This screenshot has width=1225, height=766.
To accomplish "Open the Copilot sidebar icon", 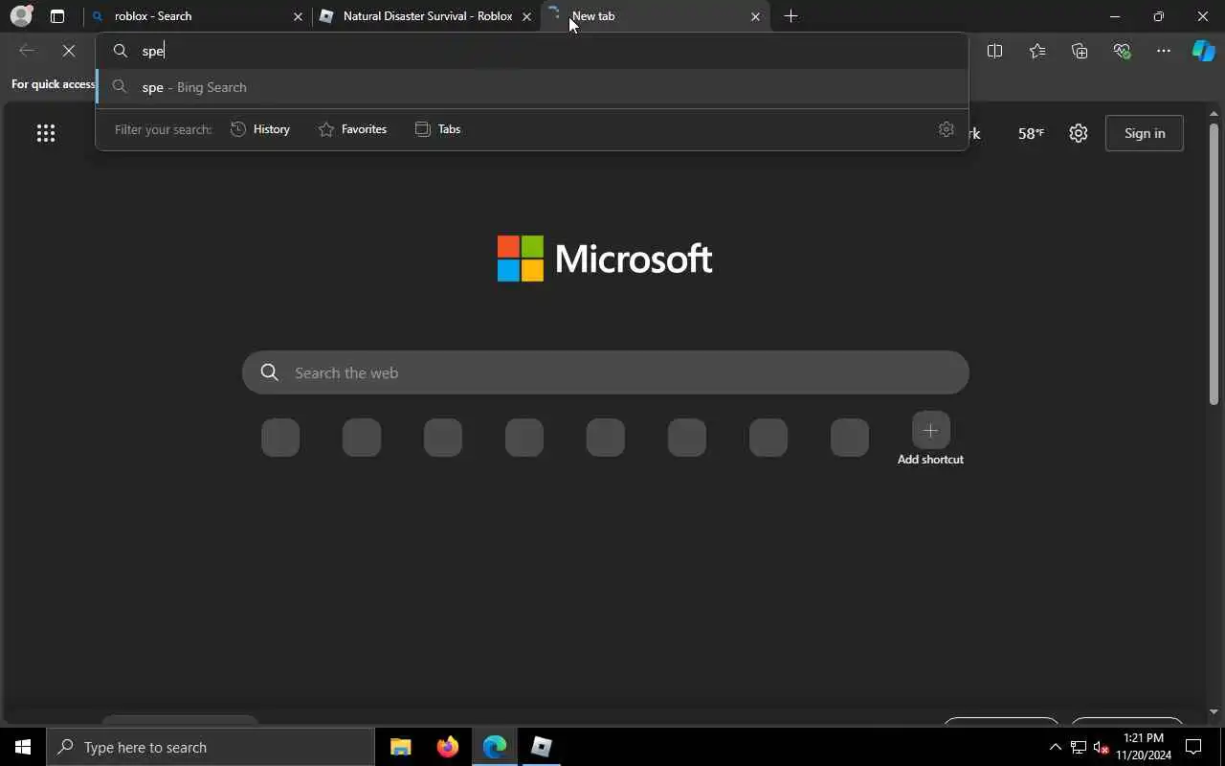I will (1204, 51).
